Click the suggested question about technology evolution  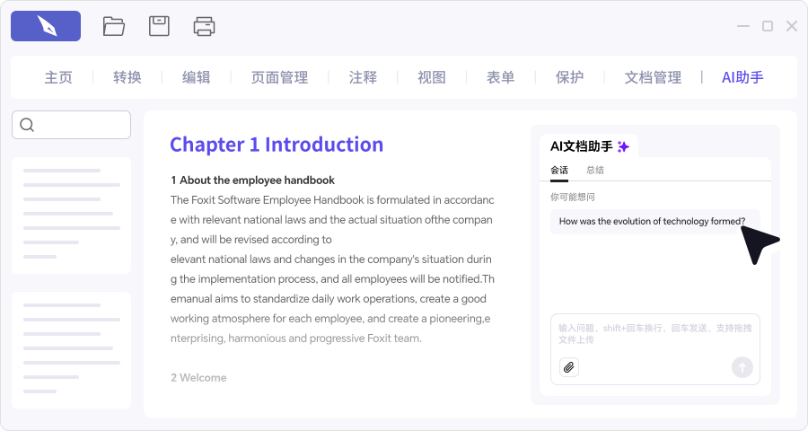click(655, 222)
